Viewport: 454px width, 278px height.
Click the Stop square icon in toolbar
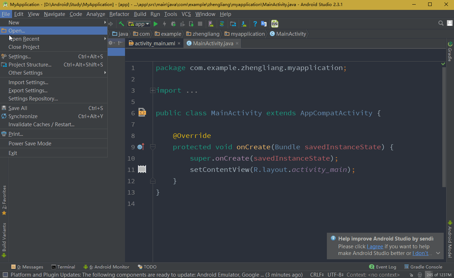click(x=200, y=24)
